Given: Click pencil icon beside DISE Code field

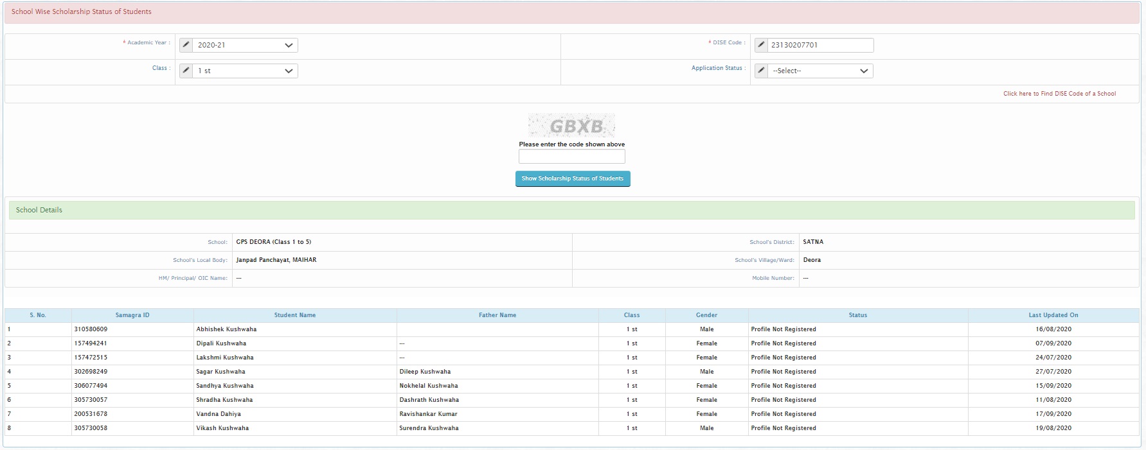Looking at the screenshot, I should pos(761,45).
